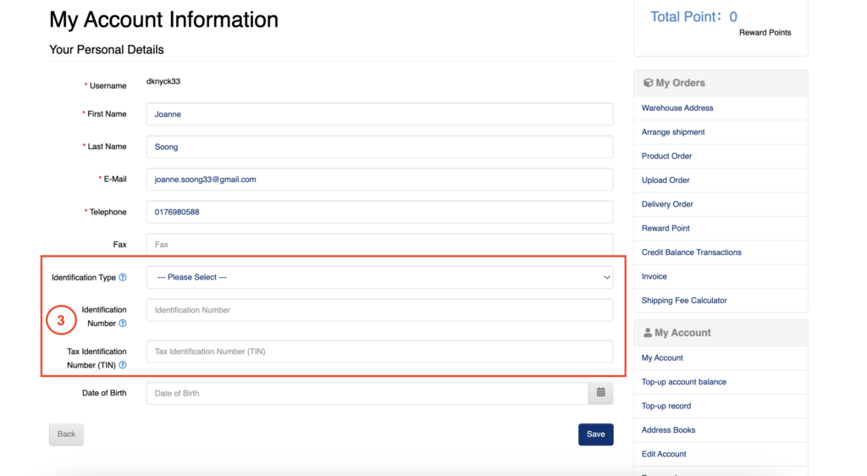Viewport: 867px width, 476px height.
Task: Click the box icon in My Orders header
Action: [648, 83]
